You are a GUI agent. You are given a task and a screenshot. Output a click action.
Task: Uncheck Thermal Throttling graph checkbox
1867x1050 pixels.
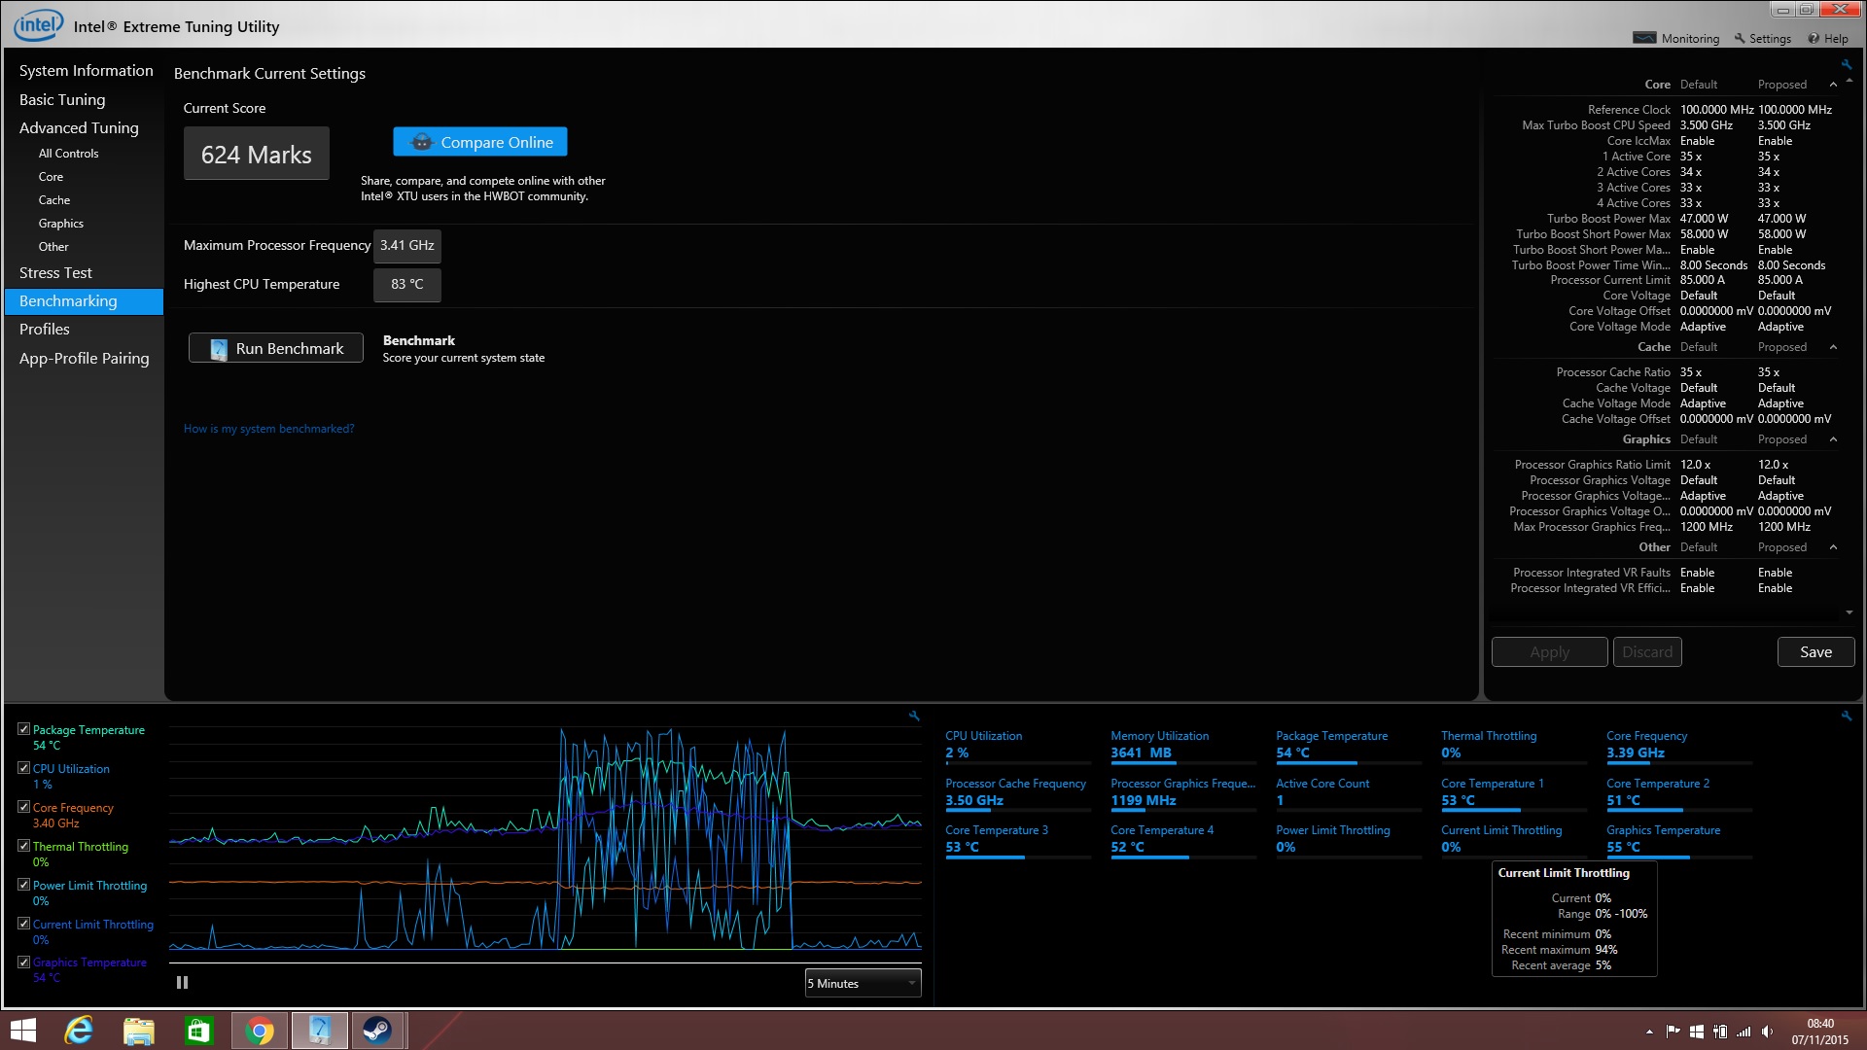pyautogui.click(x=23, y=846)
